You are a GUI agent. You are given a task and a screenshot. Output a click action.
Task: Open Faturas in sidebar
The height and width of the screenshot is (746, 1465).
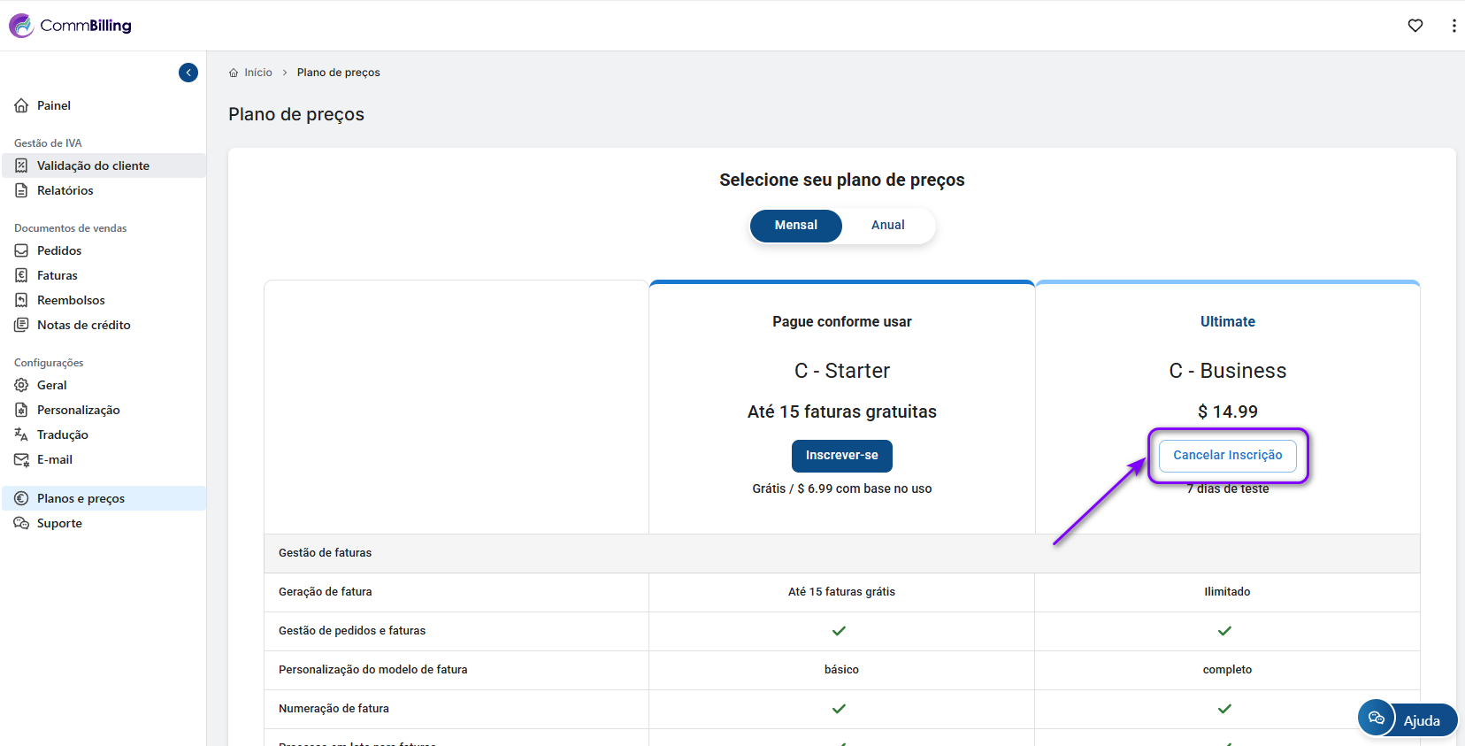[x=58, y=275]
